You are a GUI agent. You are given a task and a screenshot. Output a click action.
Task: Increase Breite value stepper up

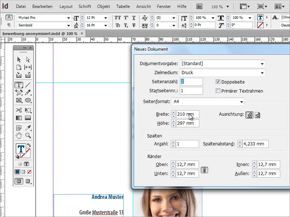tap(173, 112)
